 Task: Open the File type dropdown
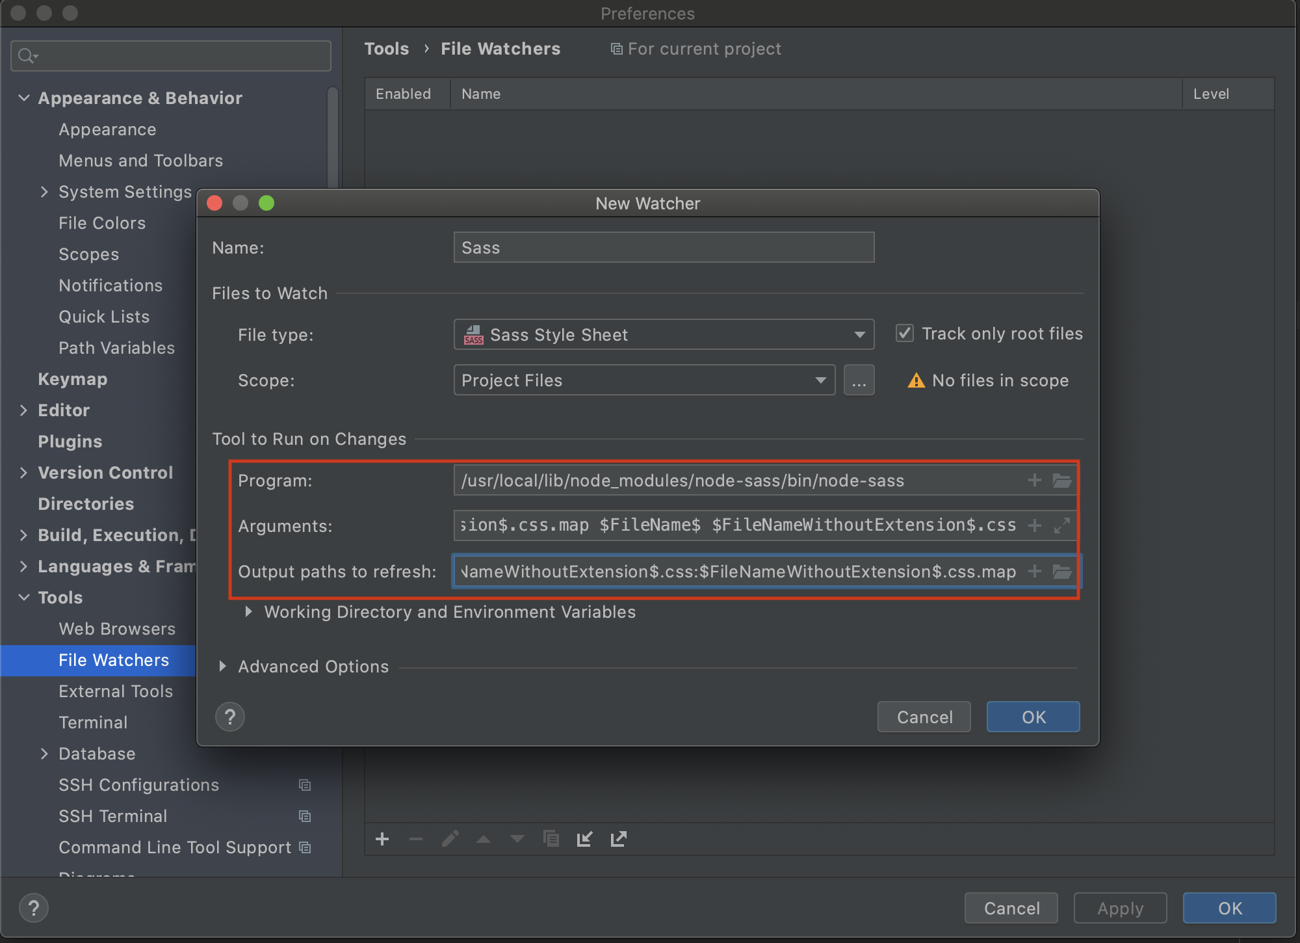coord(663,335)
